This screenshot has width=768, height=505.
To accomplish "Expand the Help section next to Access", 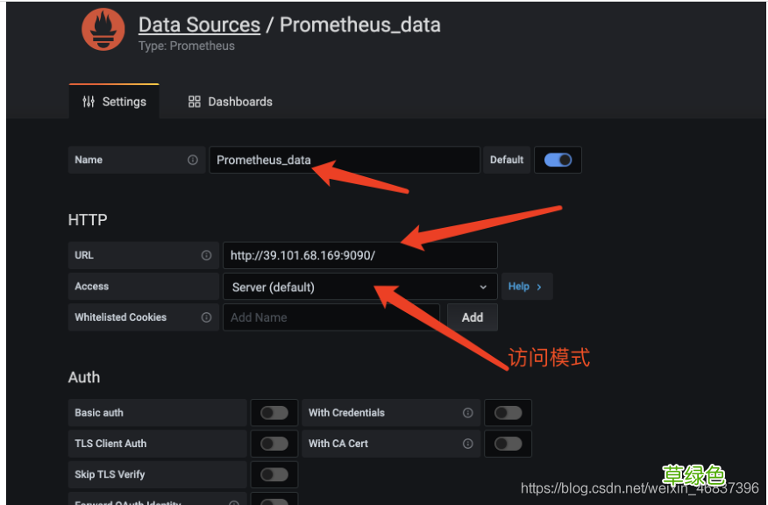I will [527, 286].
